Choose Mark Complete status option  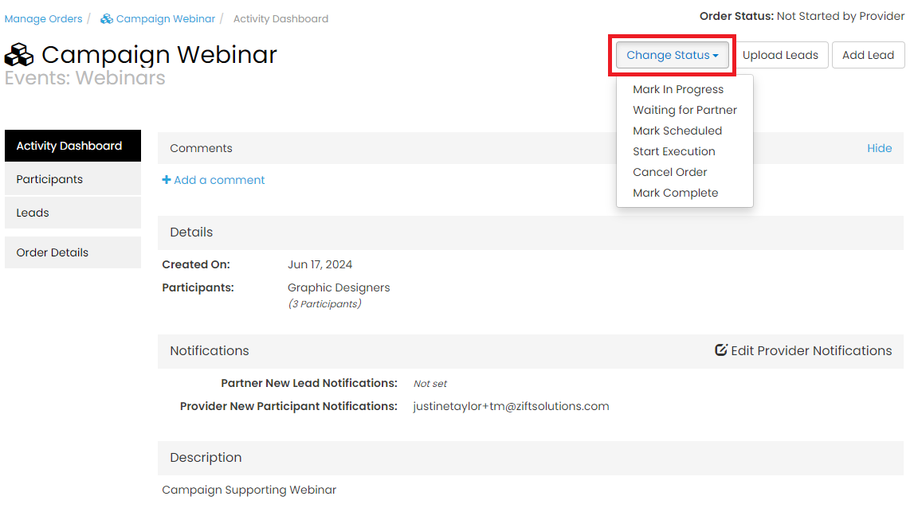click(676, 193)
